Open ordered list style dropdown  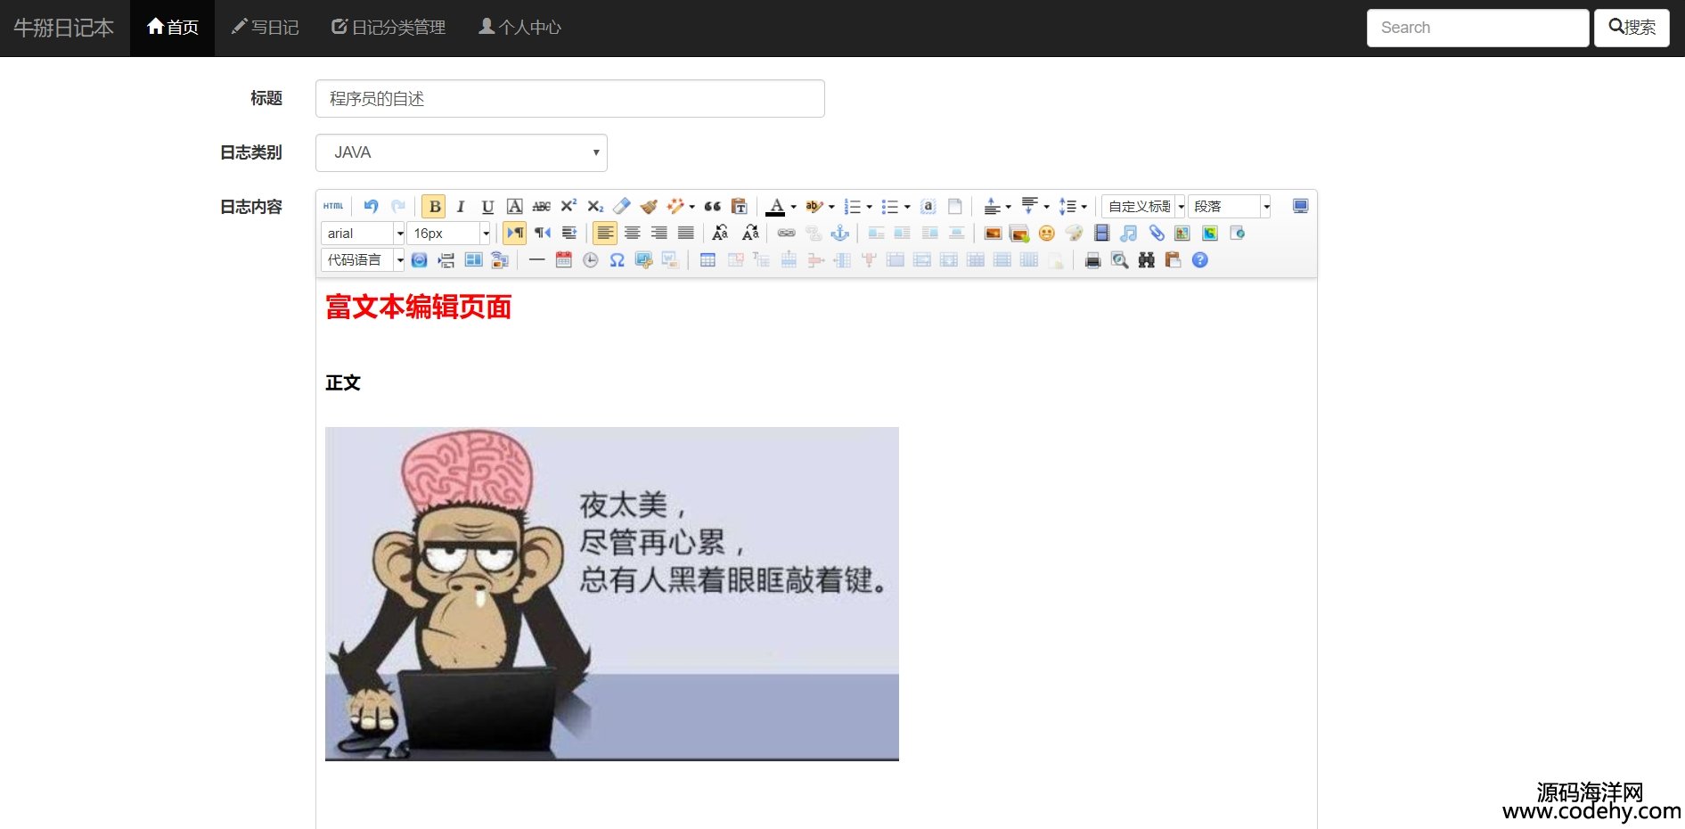coord(869,207)
